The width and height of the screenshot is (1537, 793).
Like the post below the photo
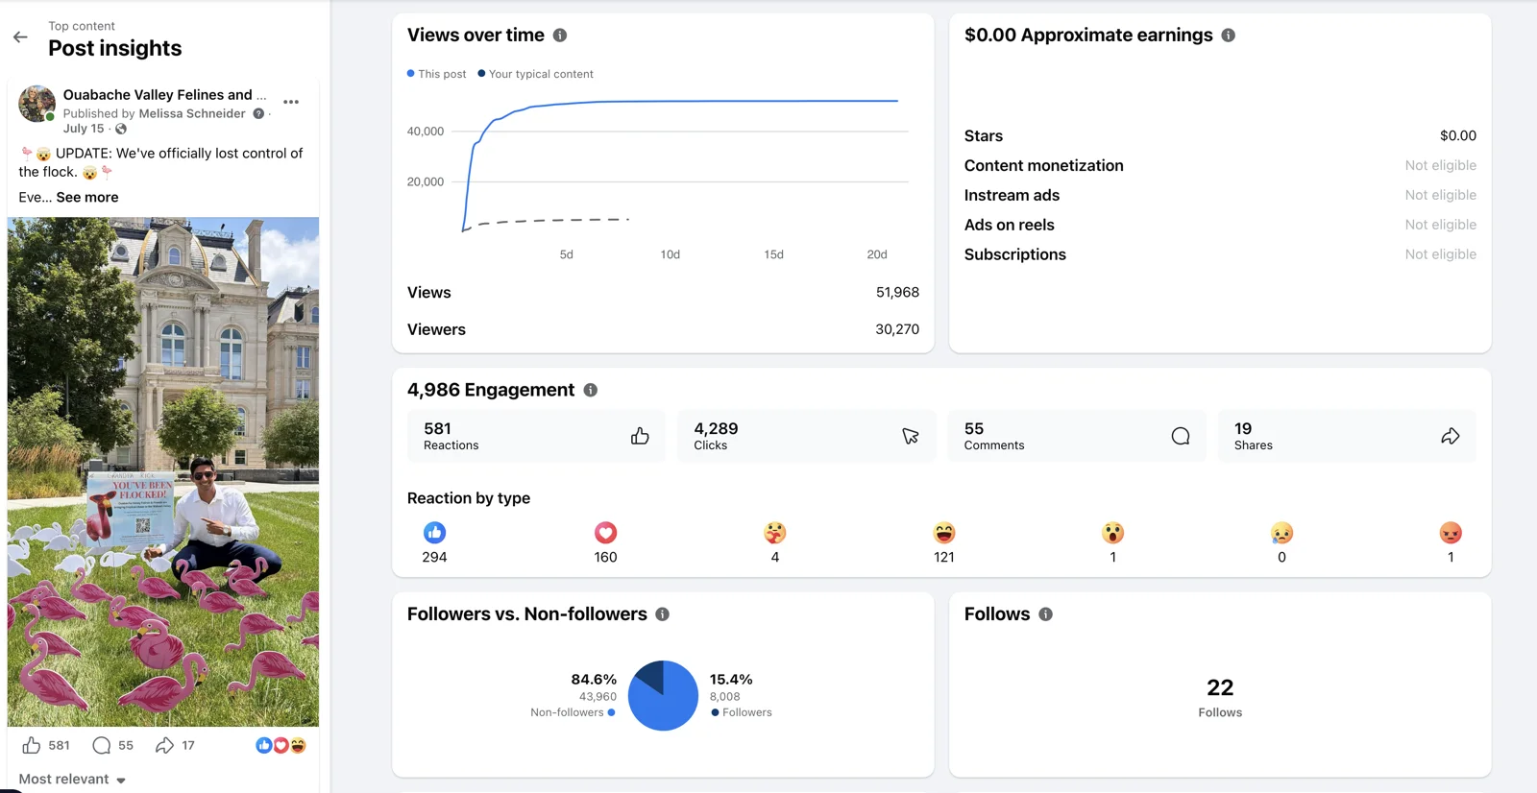click(32, 745)
